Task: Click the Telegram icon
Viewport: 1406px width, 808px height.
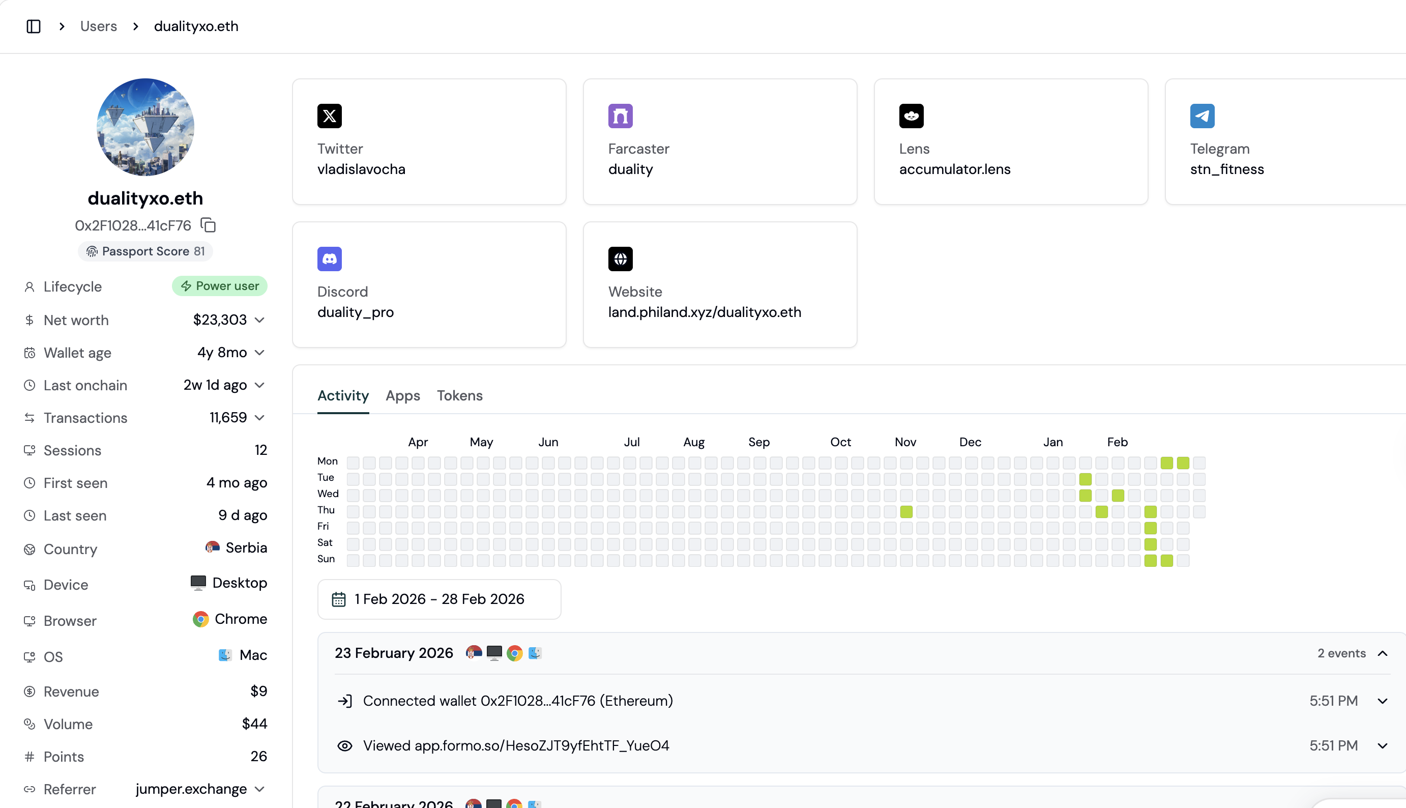Action: [1202, 116]
